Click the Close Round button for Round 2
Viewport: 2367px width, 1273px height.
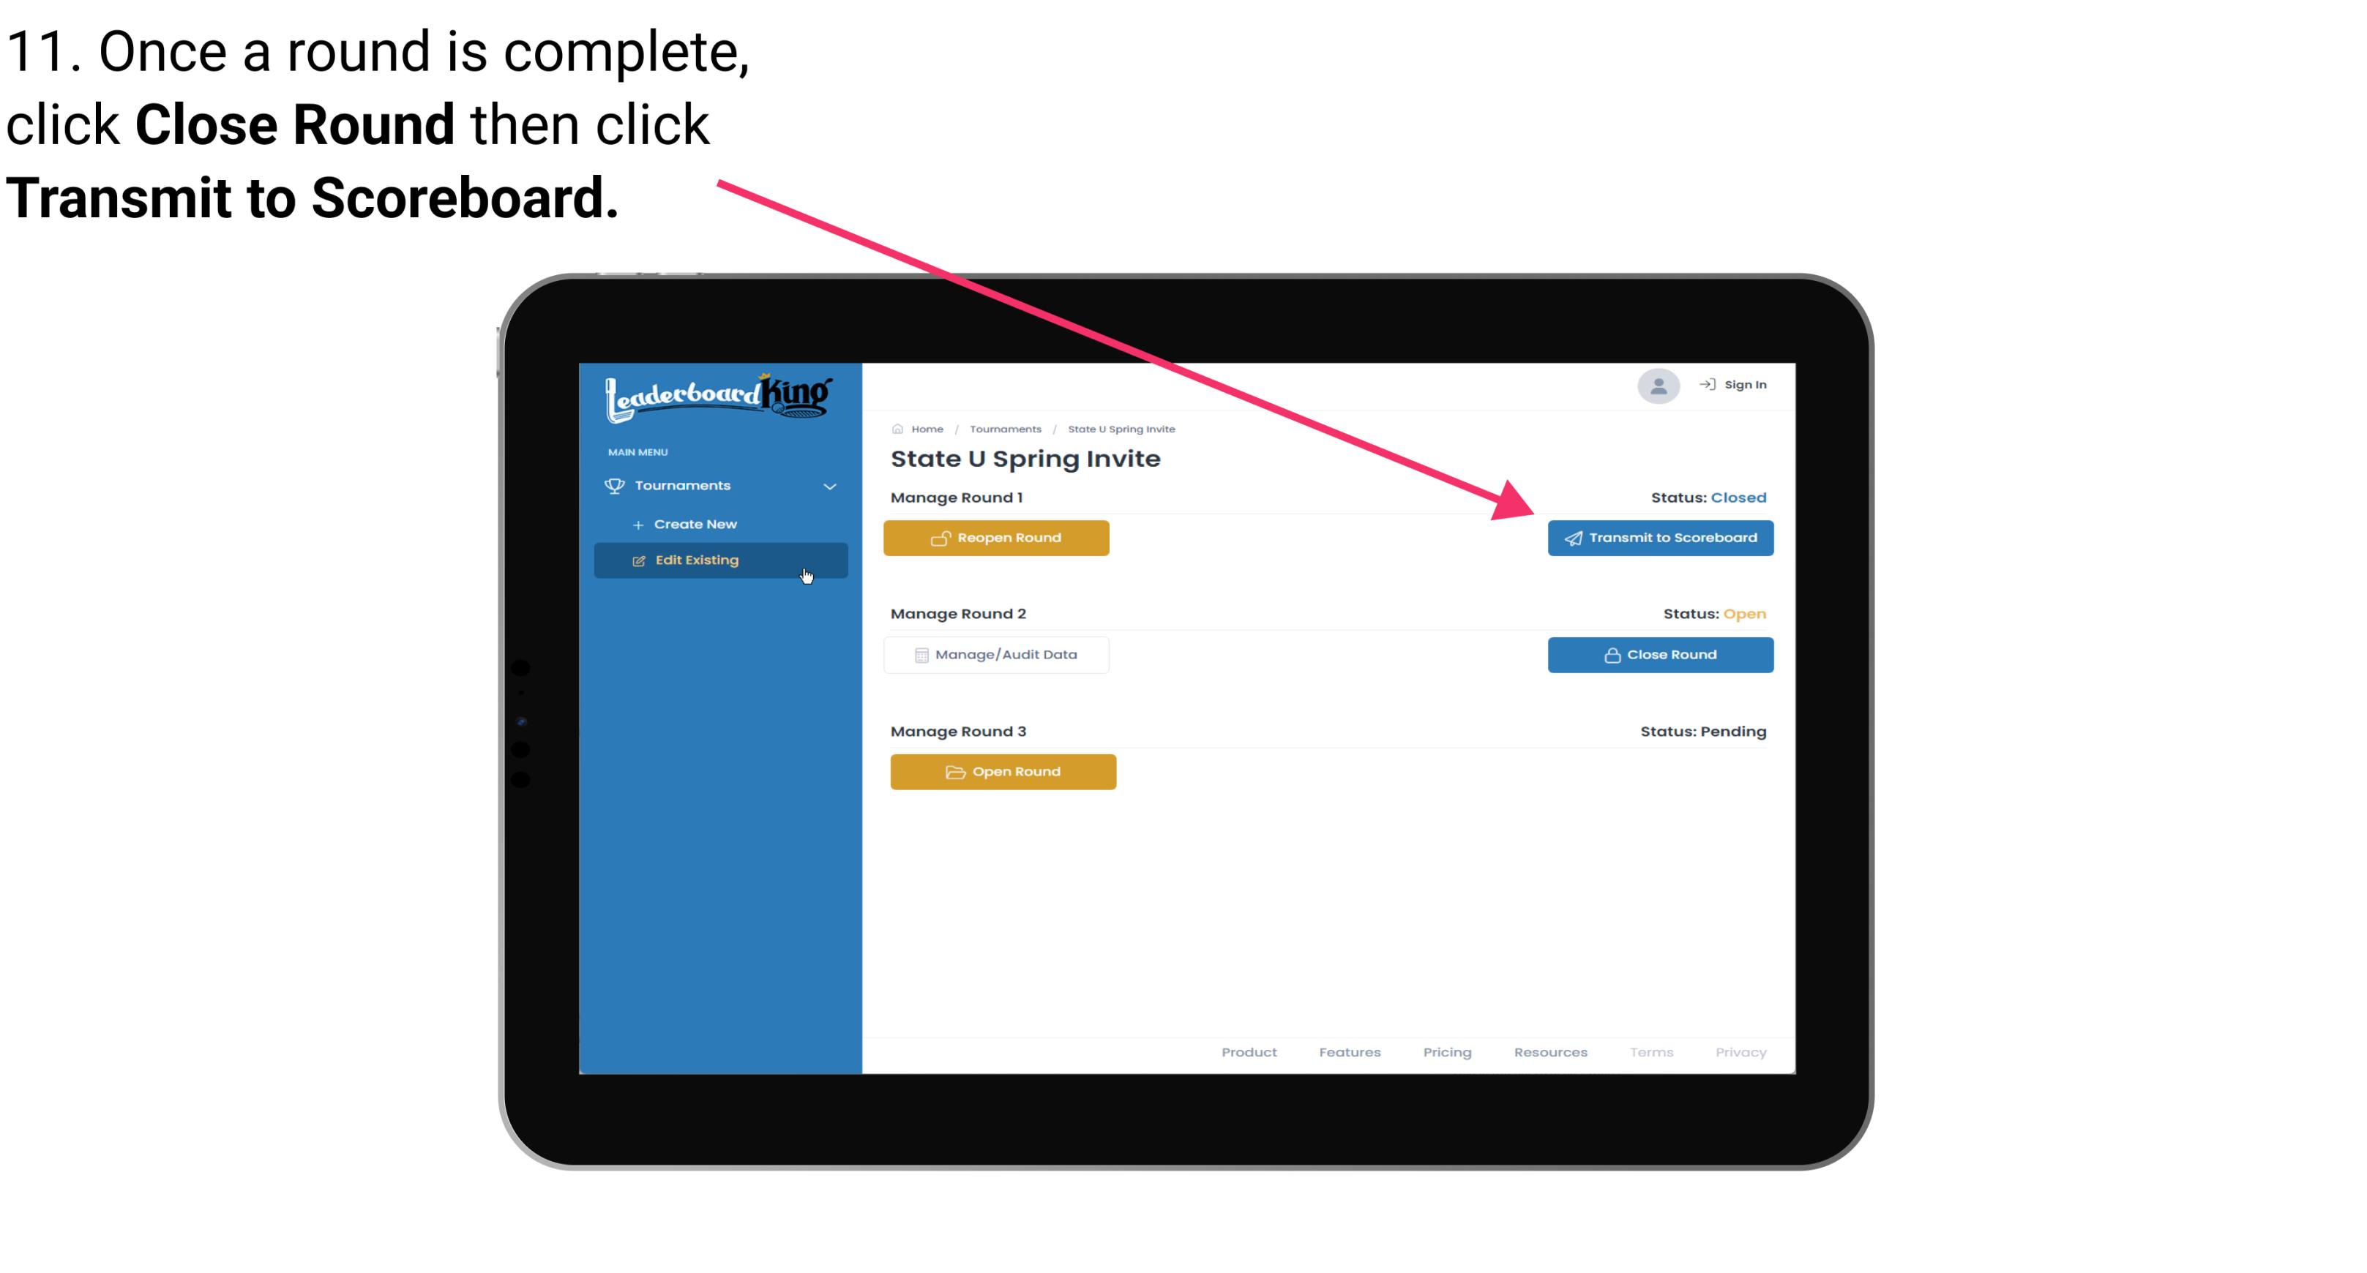click(1660, 654)
